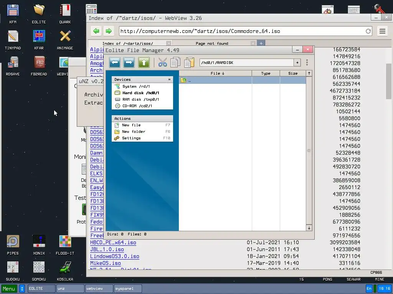
Task: Launch FB2READ desktop icon
Action: 39,66
